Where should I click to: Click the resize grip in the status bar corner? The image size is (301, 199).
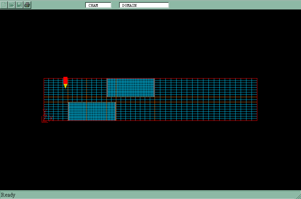(298, 196)
